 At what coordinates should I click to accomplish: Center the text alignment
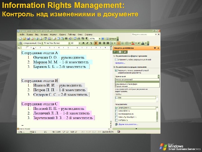click(100, 43)
